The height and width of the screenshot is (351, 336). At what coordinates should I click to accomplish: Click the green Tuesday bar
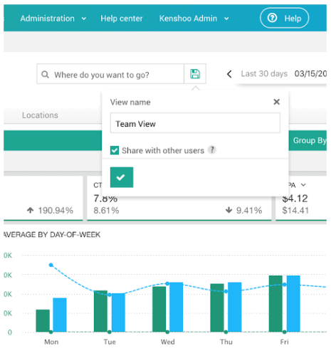[x=100, y=311]
